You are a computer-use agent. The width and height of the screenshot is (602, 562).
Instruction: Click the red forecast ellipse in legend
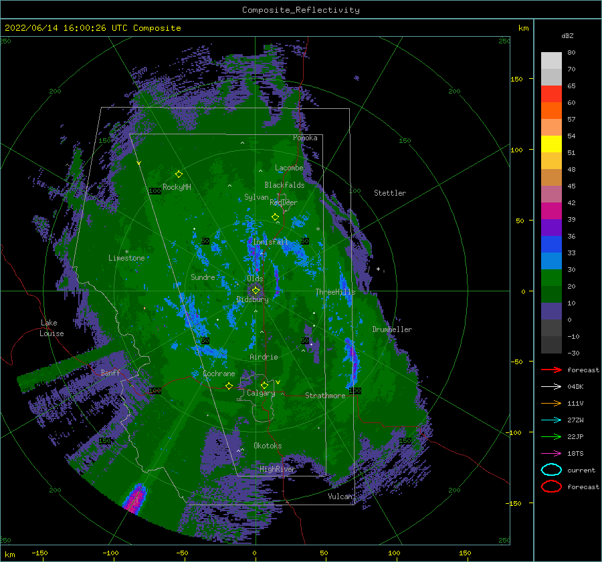(551, 486)
